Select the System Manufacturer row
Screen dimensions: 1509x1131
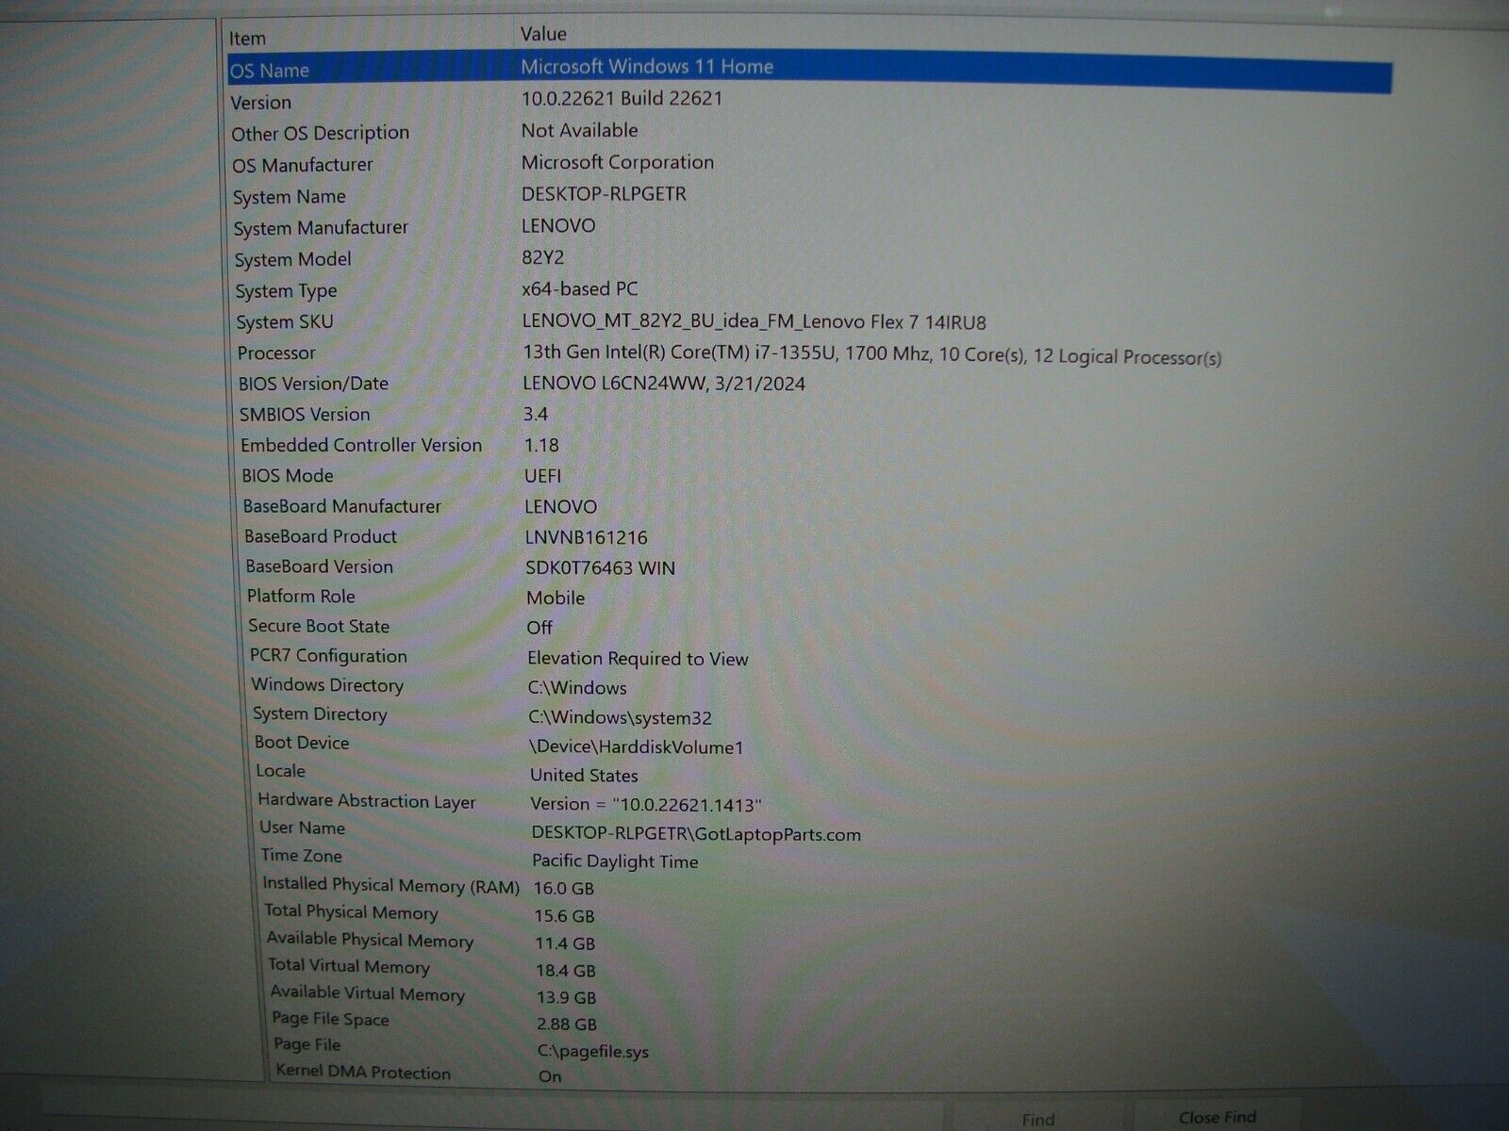pos(321,228)
